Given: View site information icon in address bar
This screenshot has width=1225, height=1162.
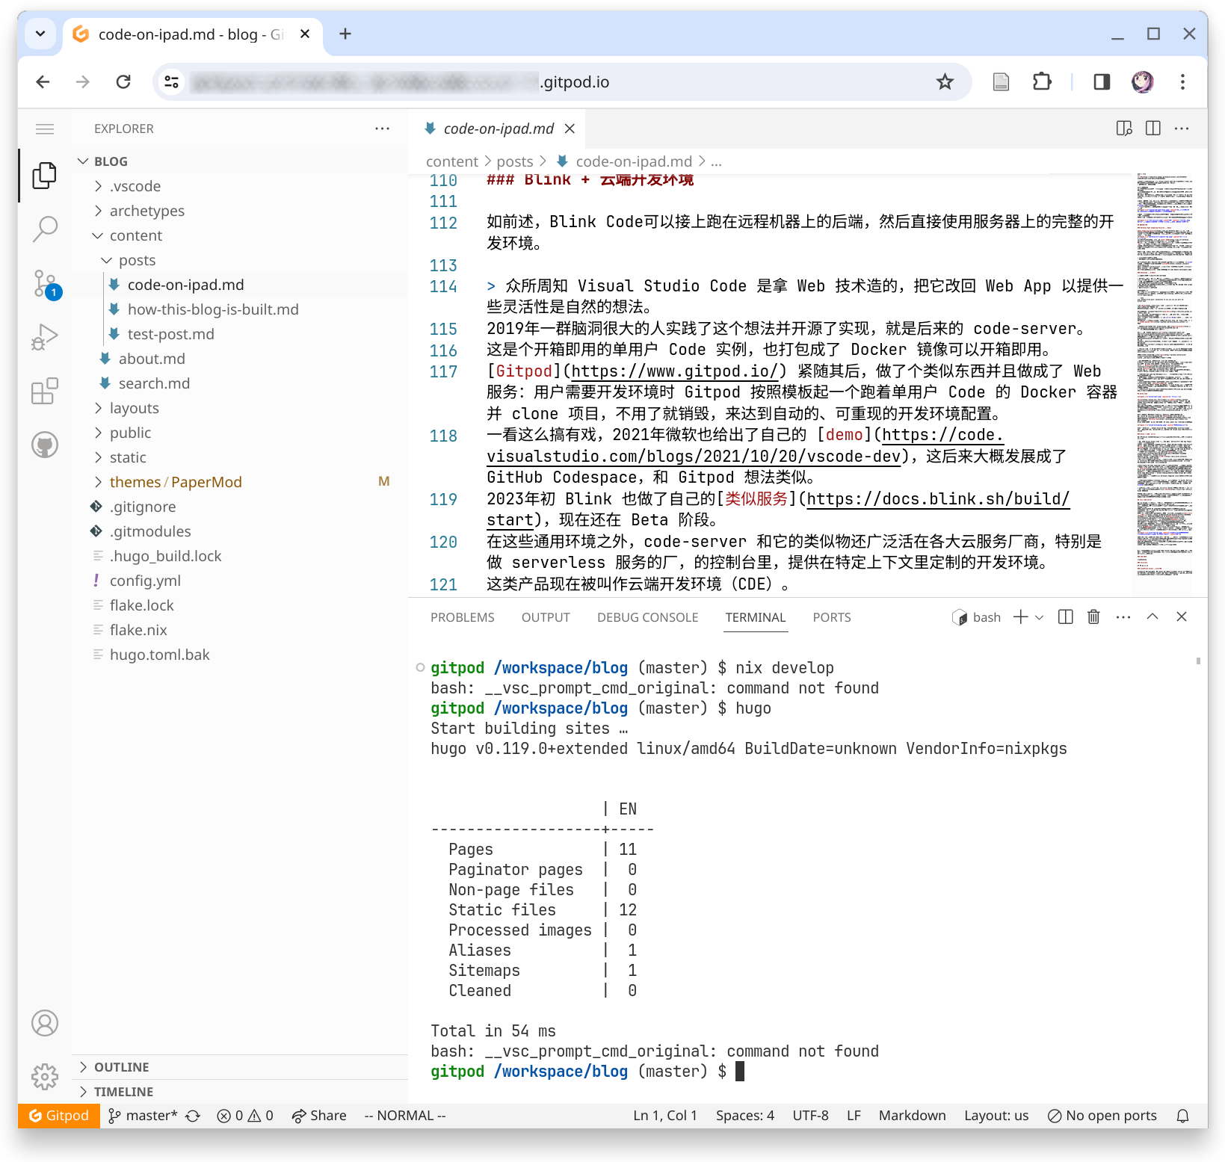Looking at the screenshot, I should [x=172, y=82].
